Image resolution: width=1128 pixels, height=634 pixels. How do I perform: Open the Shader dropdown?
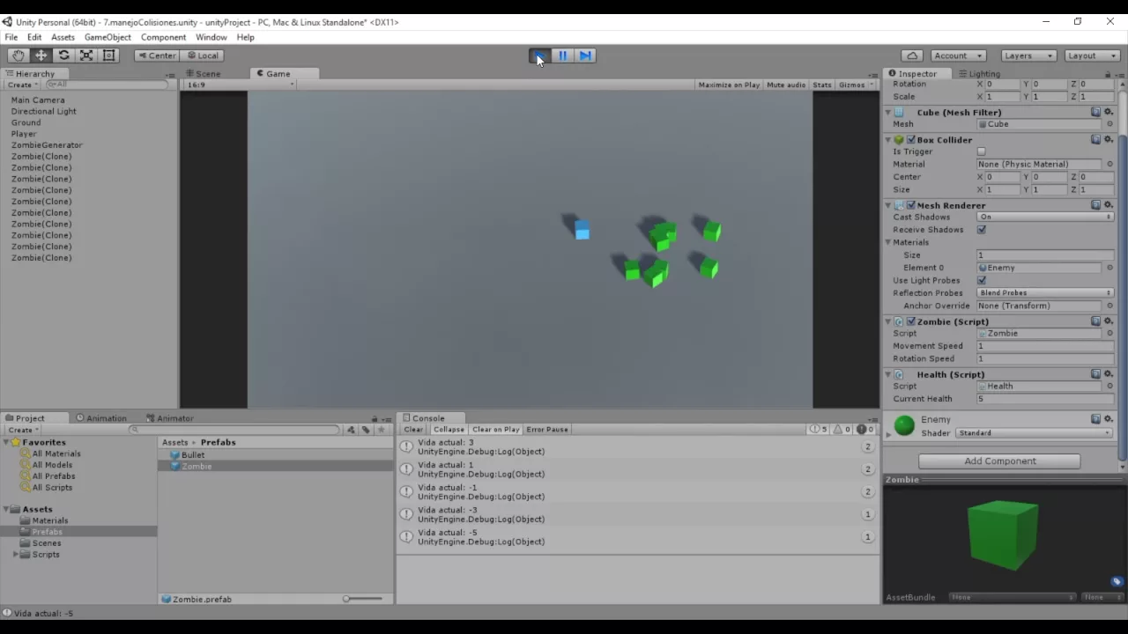click(1034, 433)
